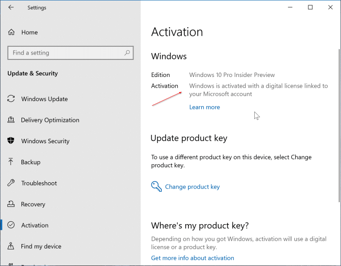Close the Settings window

coord(330,7)
